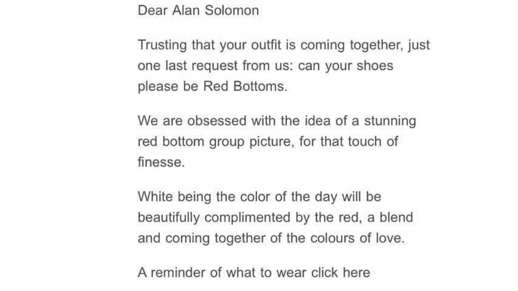Click the phrase "last request"

pyautogui.click(x=208, y=66)
